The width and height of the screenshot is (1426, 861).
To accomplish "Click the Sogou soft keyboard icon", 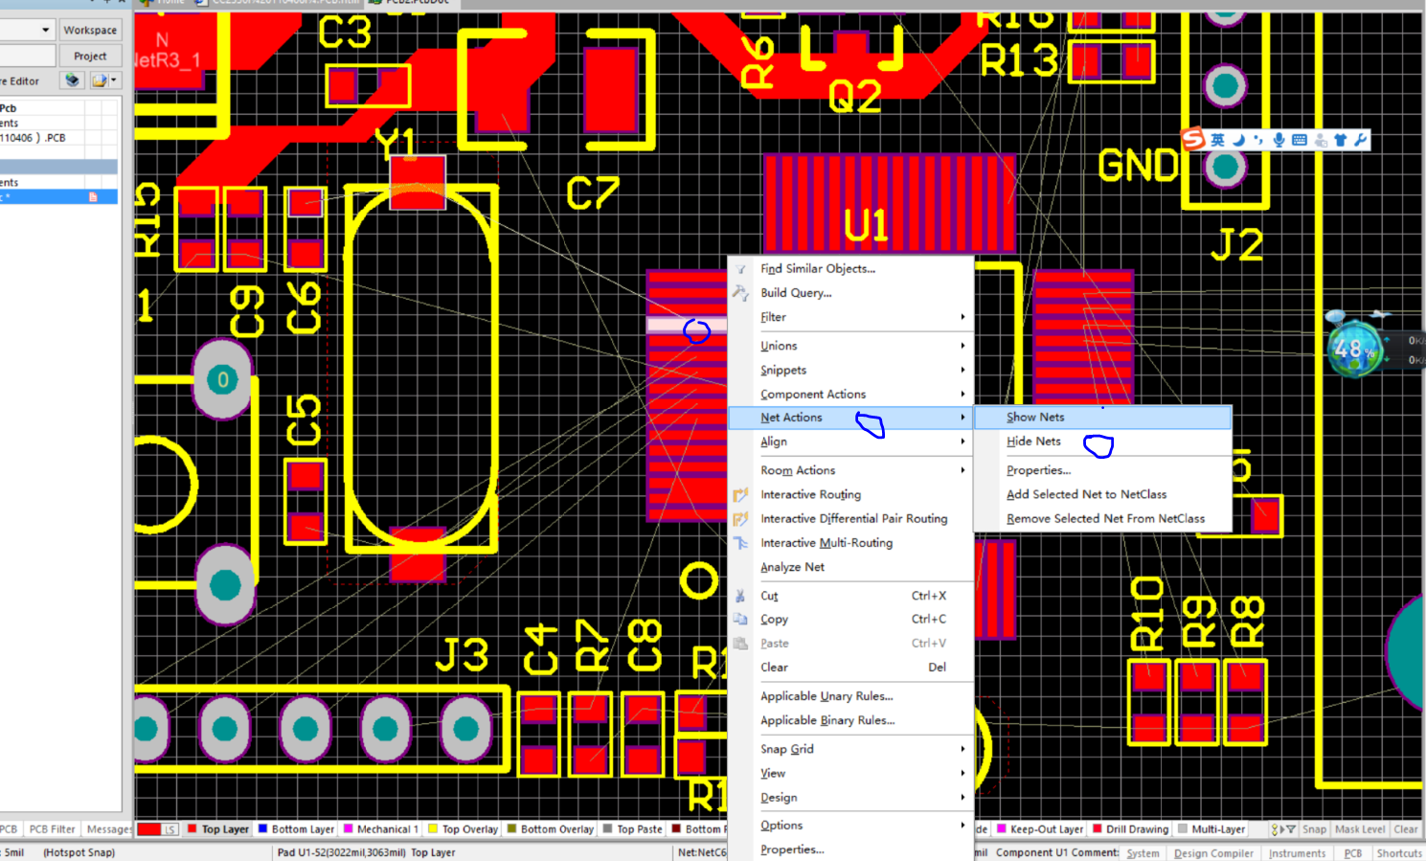I will click(1300, 140).
